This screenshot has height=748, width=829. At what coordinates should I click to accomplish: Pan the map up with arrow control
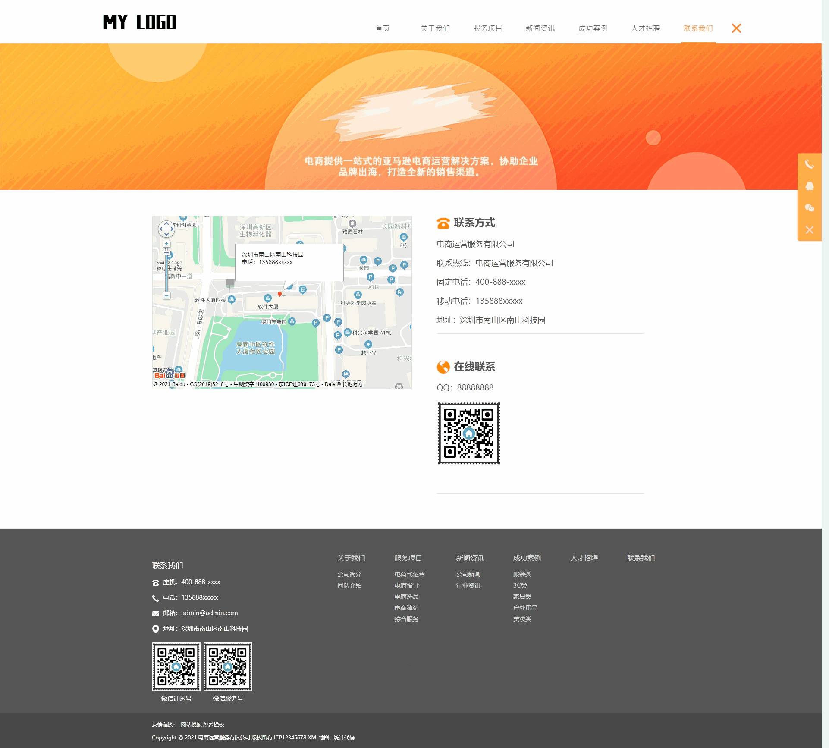[166, 223]
